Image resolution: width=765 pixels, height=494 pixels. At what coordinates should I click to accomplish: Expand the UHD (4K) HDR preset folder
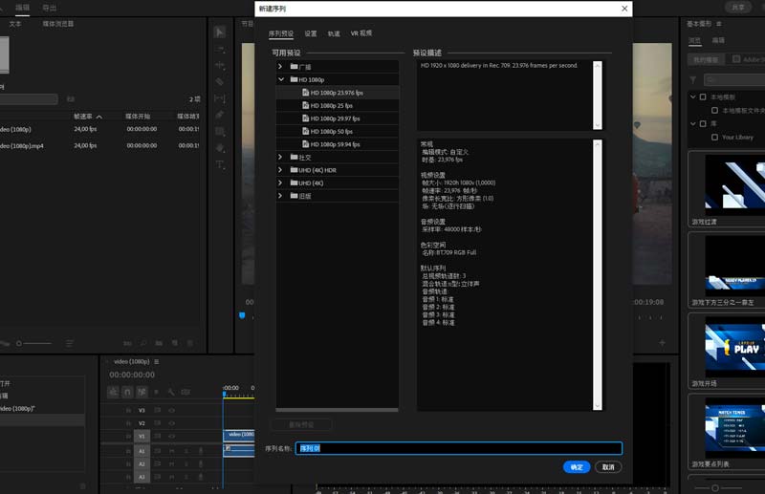coord(280,170)
